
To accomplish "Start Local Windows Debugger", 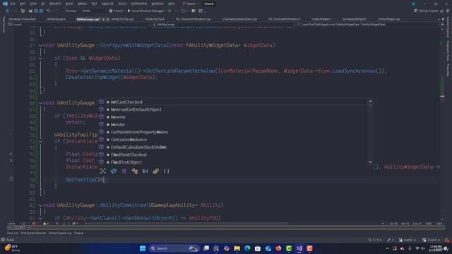I will click(146, 11).
